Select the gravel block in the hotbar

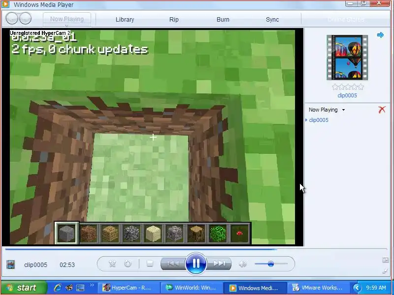click(175, 233)
